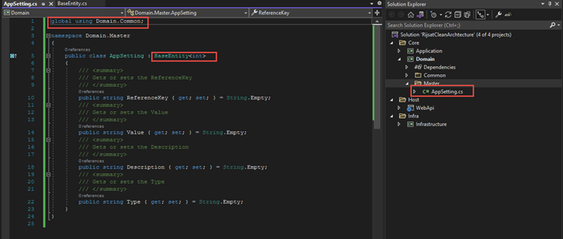Viewport: 563px width, 239px height.
Task: Open Pending Changes Filter in Solution Explorer
Action: (434, 15)
